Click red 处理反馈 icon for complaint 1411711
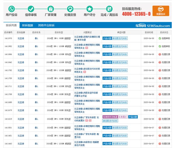The width and height of the screenshot is (179, 148). point(160,86)
